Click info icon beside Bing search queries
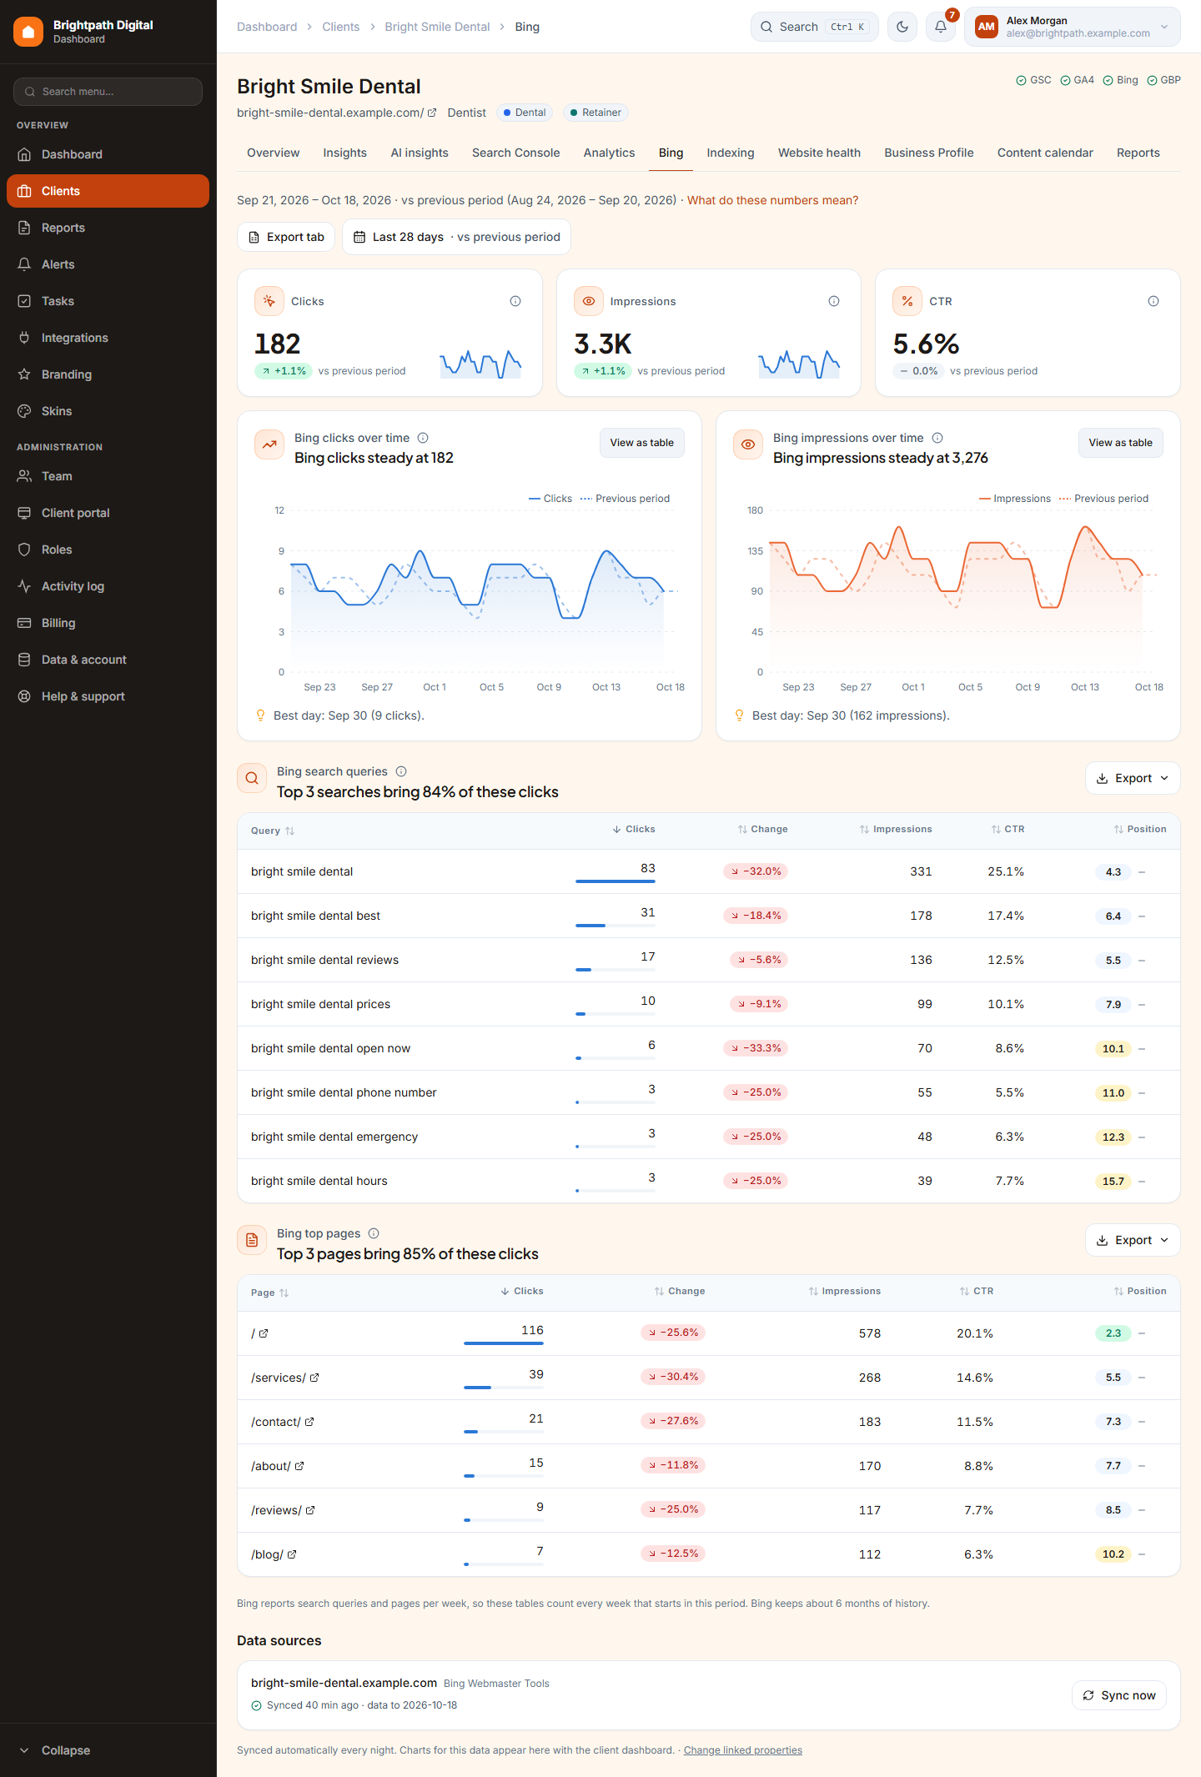The image size is (1201, 1777). click(401, 771)
